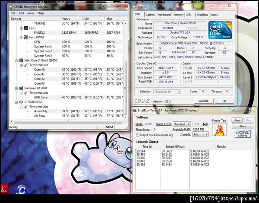Click the Validate button in CPU-Z

pos(203,101)
